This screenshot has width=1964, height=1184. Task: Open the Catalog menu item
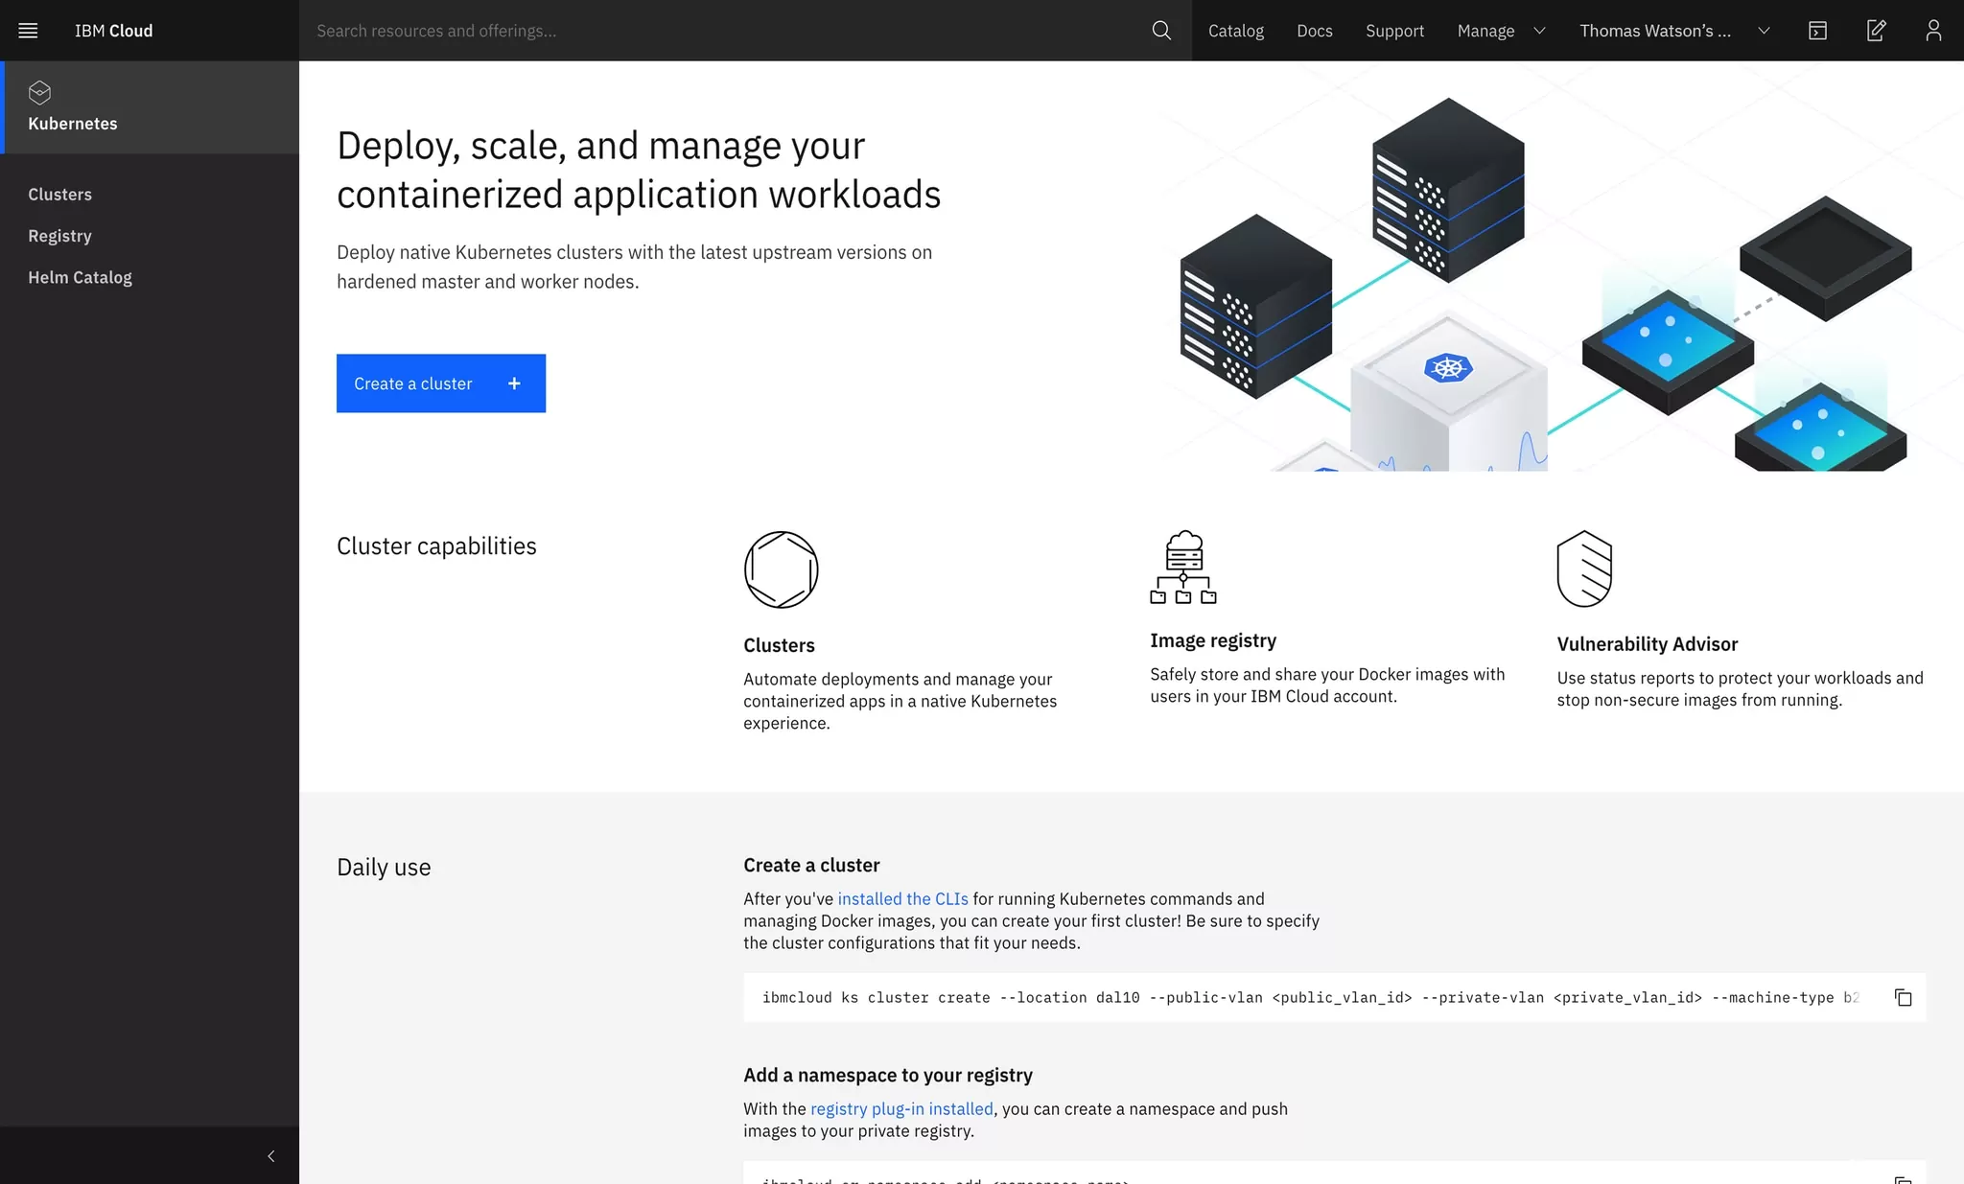pyautogui.click(x=1236, y=31)
